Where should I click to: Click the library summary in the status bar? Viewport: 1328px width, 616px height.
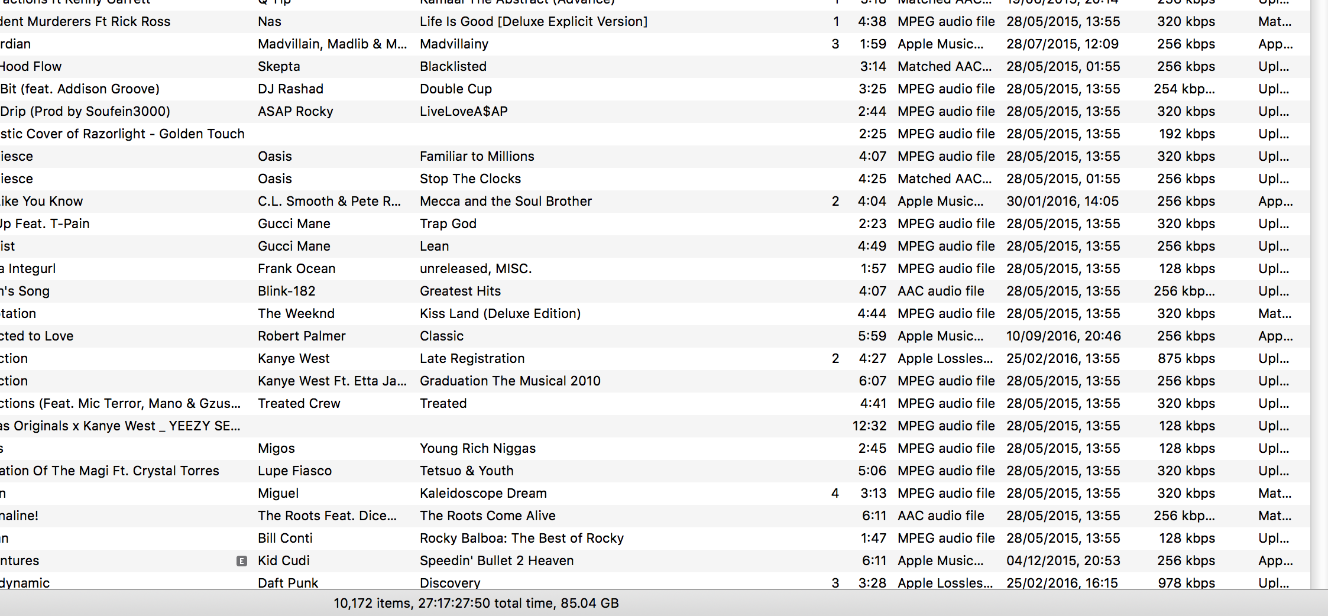(476, 604)
